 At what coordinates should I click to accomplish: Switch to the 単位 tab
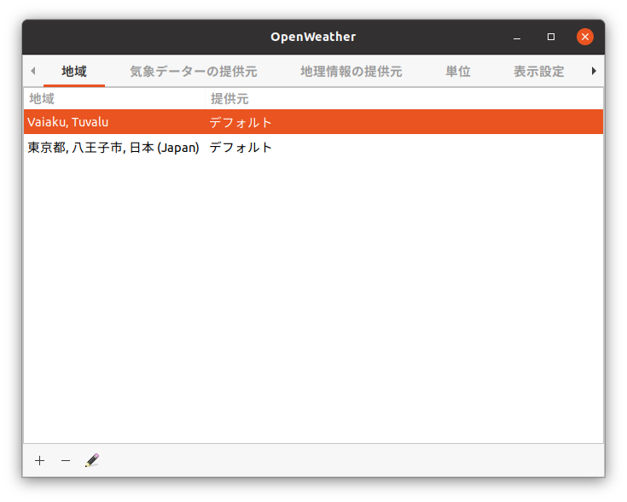(x=458, y=71)
